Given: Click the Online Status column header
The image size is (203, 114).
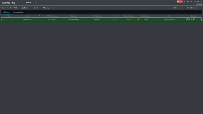Looking at the screenshot, I should click(x=145, y=16).
